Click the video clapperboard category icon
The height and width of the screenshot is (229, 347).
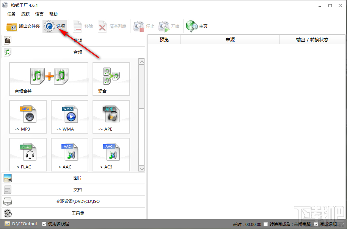click(8, 41)
